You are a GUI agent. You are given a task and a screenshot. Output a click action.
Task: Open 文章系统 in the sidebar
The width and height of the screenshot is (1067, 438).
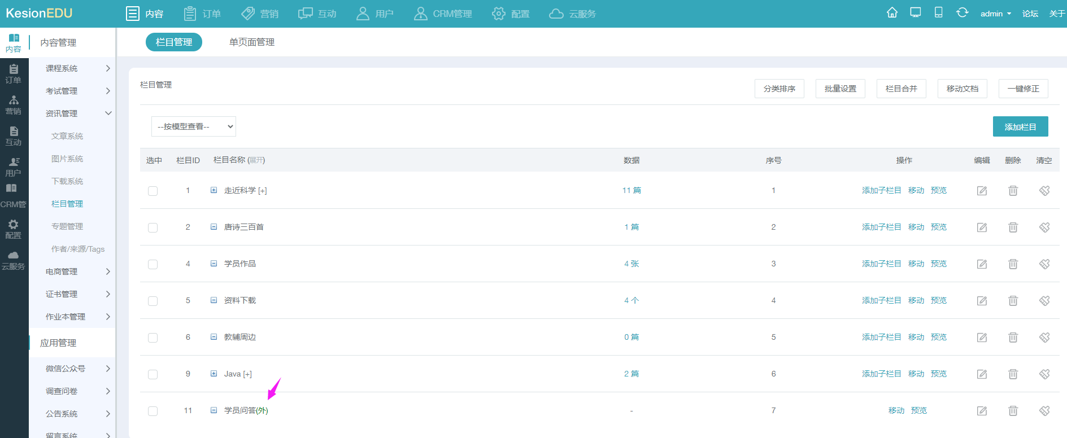tap(67, 136)
